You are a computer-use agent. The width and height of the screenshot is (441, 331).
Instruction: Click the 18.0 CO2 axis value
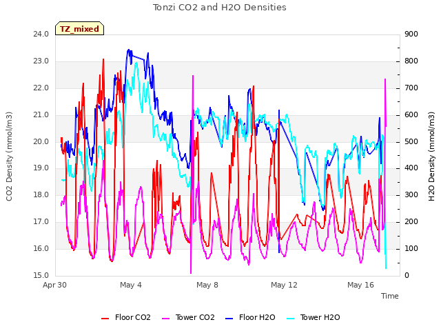tap(41, 194)
